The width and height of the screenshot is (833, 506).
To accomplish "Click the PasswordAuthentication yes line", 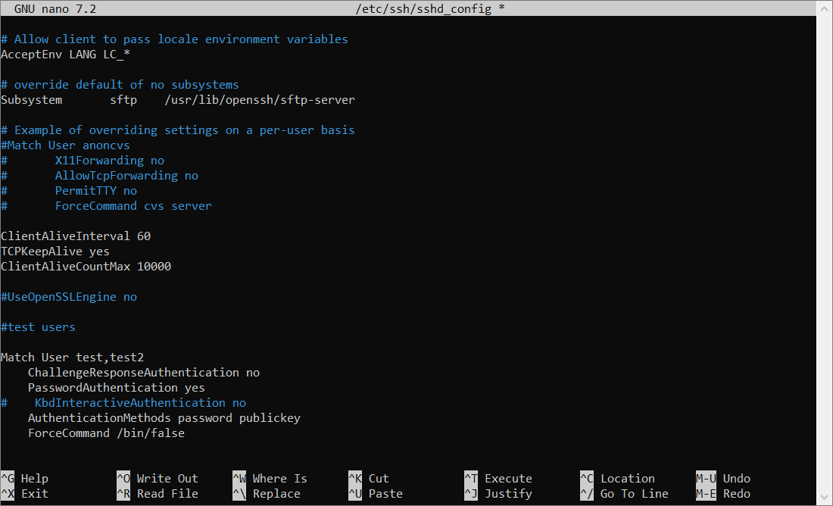I will 117,388.
